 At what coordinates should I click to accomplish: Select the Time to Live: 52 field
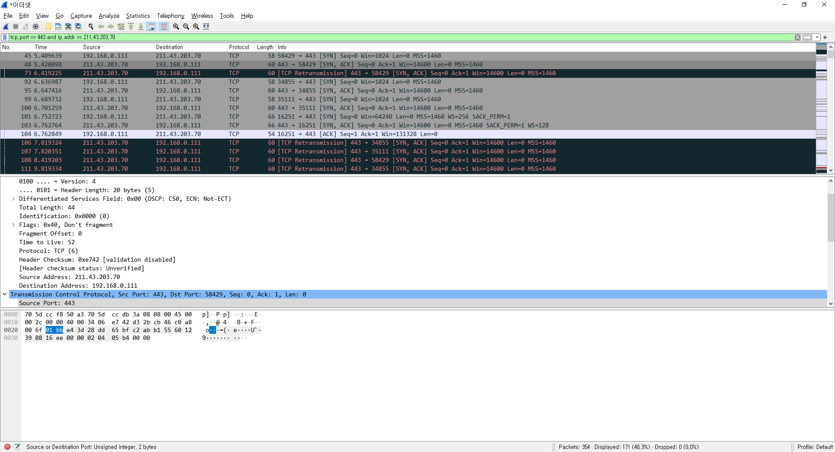tap(47, 243)
